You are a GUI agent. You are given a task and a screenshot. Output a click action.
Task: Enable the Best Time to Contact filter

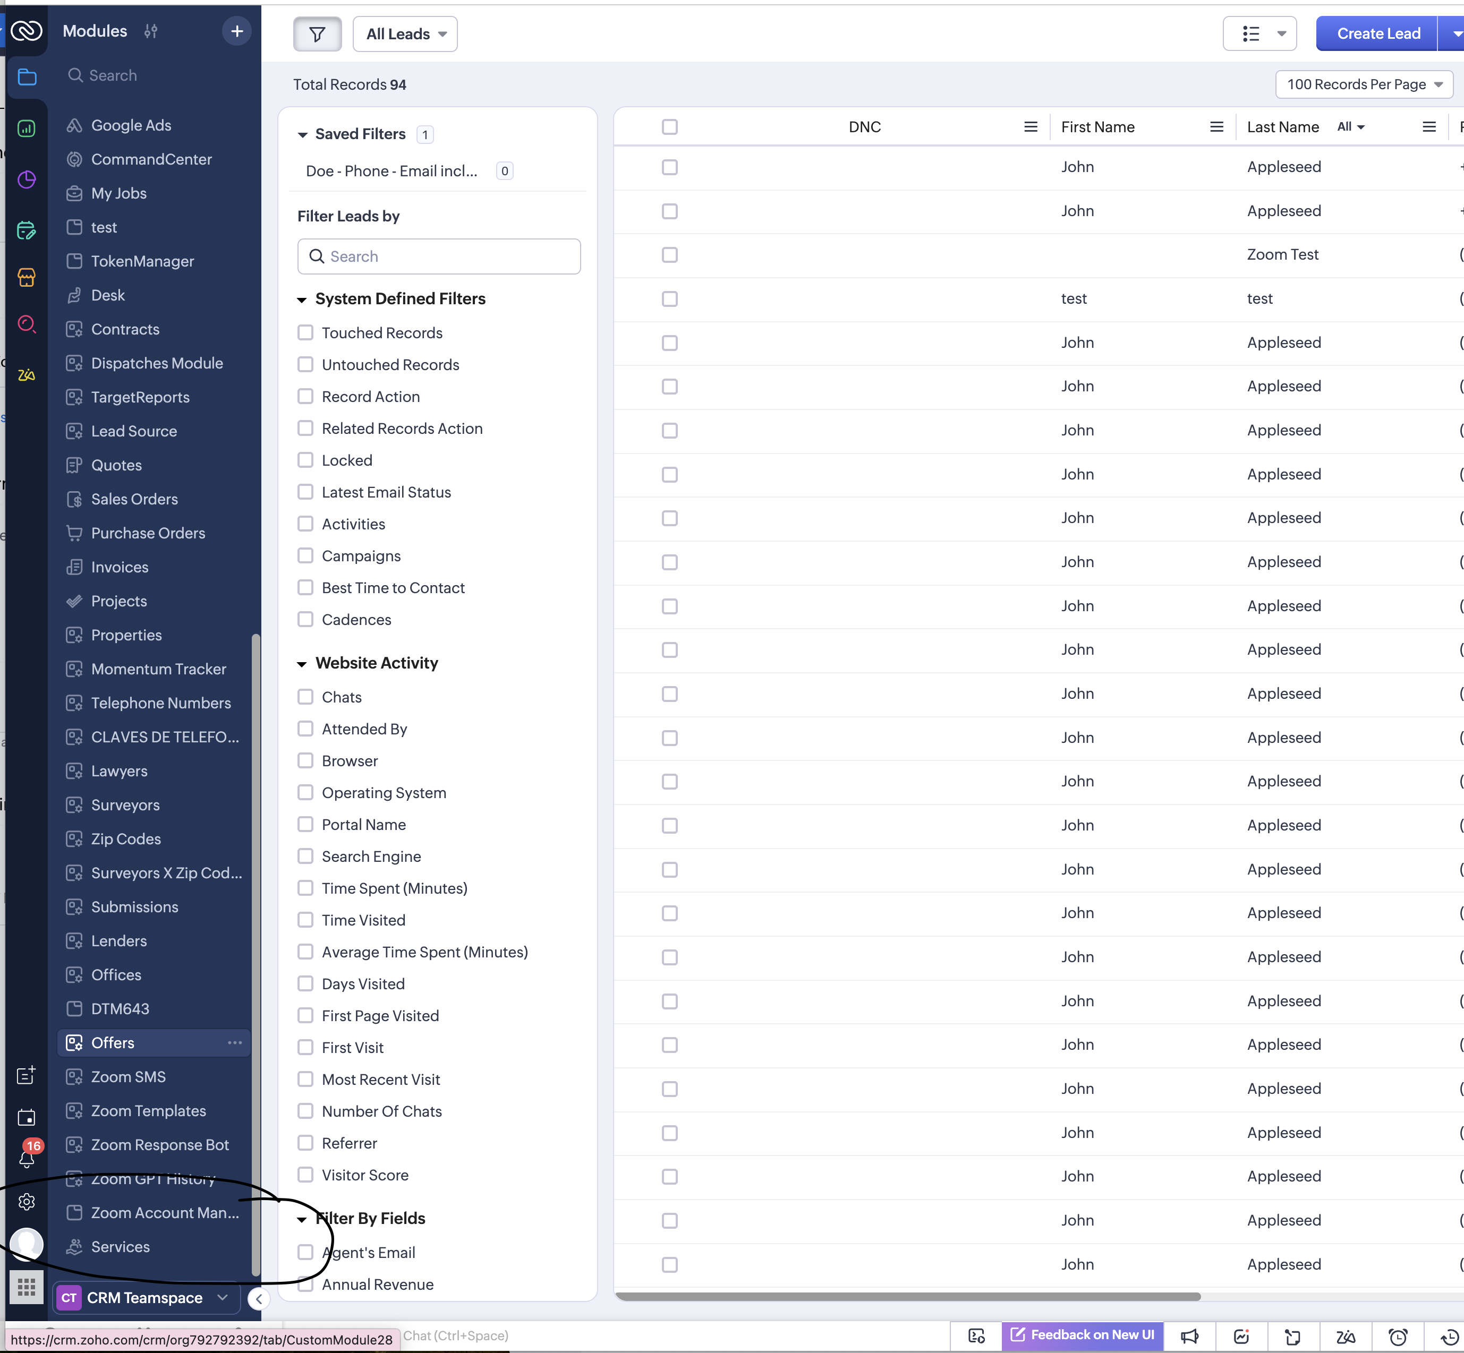click(305, 587)
